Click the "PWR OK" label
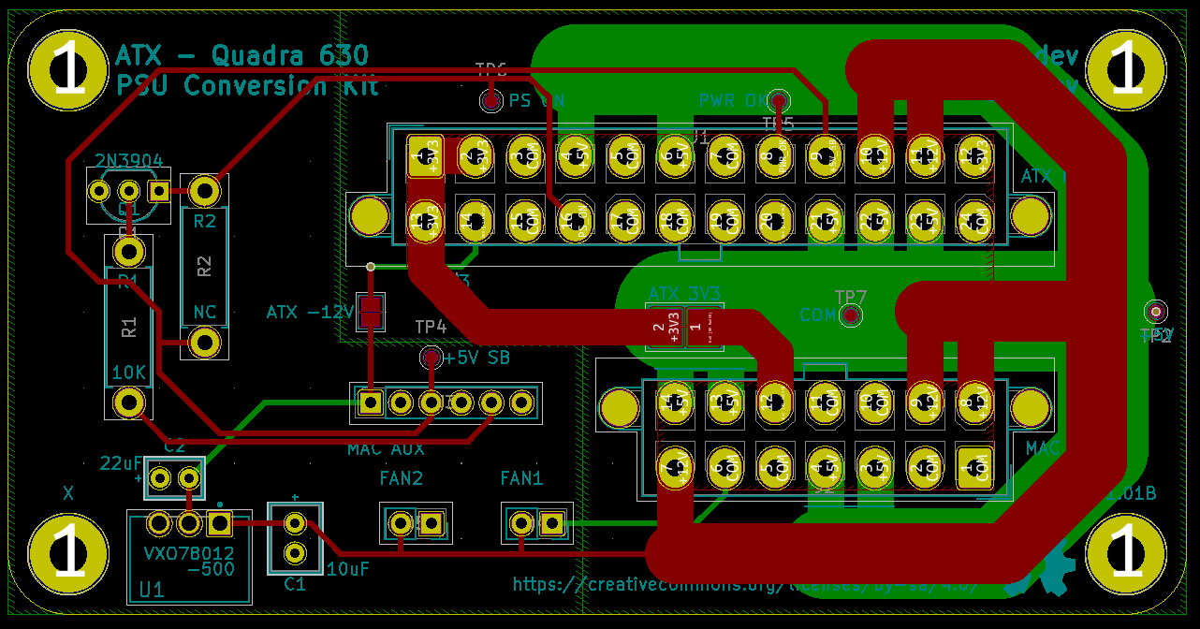This screenshot has width=1200, height=629. 732,100
